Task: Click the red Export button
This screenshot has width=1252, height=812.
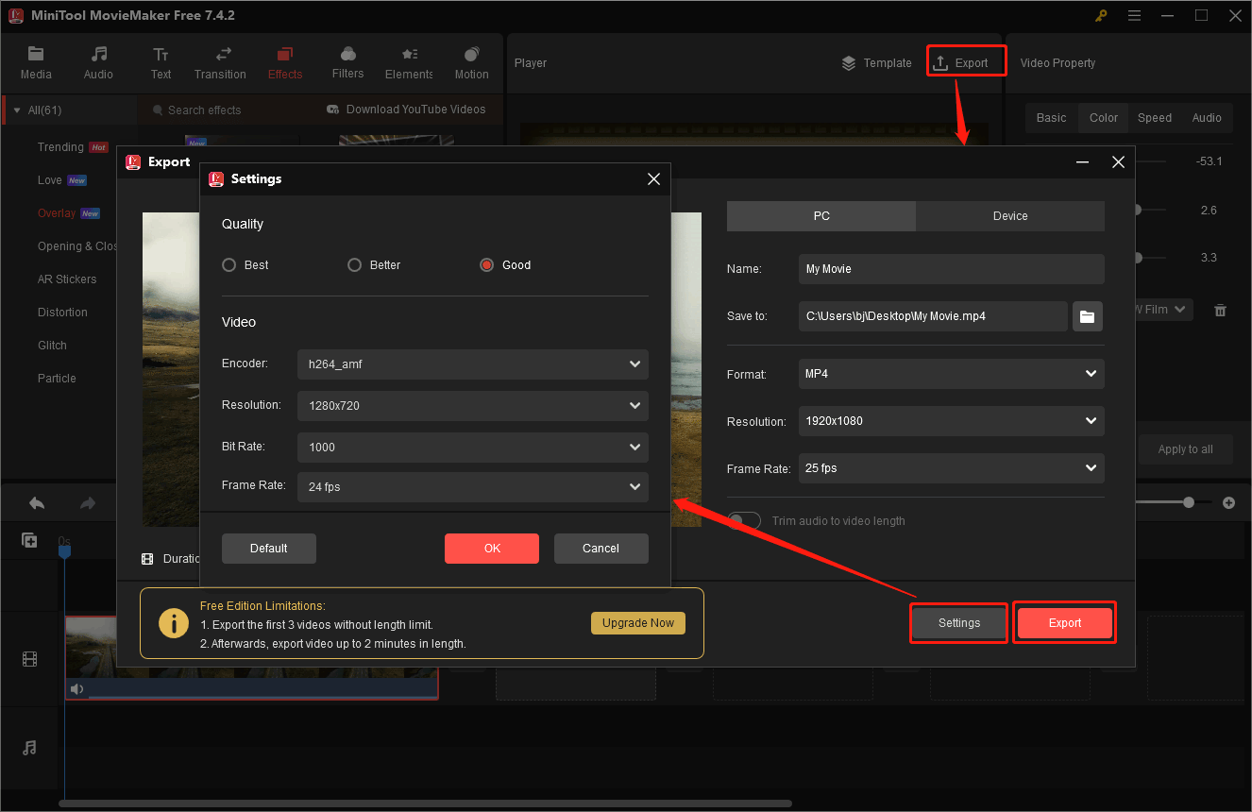Action: (x=1065, y=623)
